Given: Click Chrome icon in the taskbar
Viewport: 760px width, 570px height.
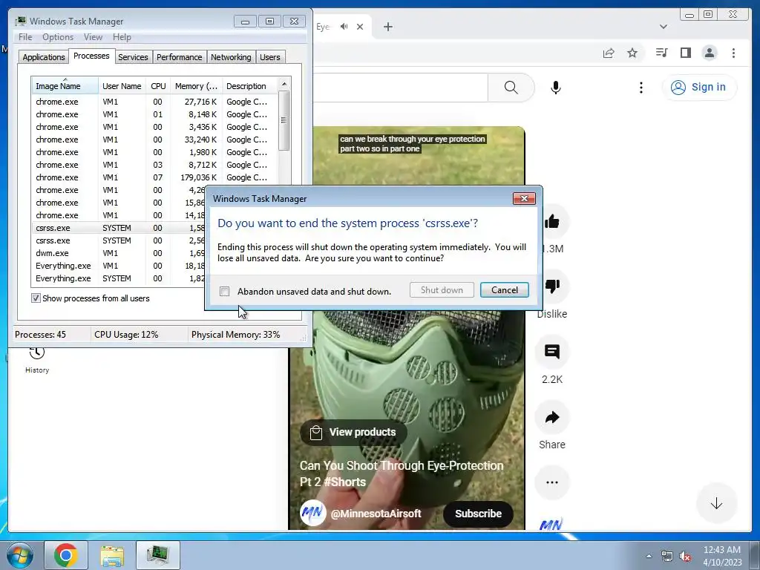Looking at the screenshot, I should click(x=66, y=555).
